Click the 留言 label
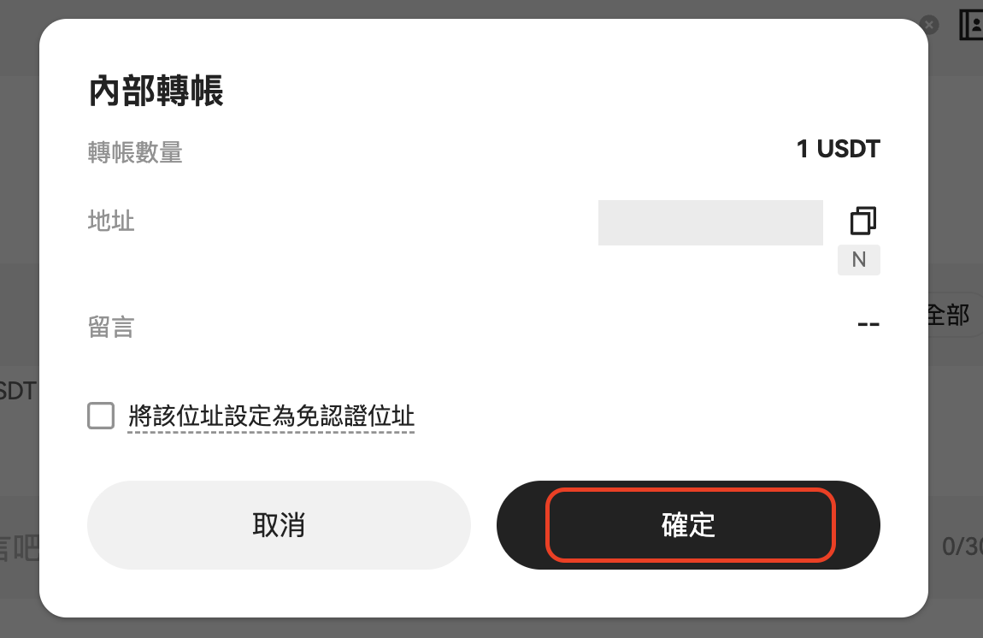Image resolution: width=983 pixels, height=638 pixels. click(x=111, y=327)
